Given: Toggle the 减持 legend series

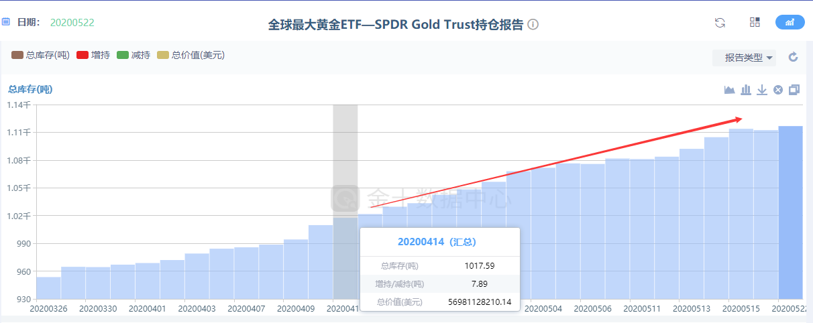Looking at the screenshot, I should click(x=133, y=55).
